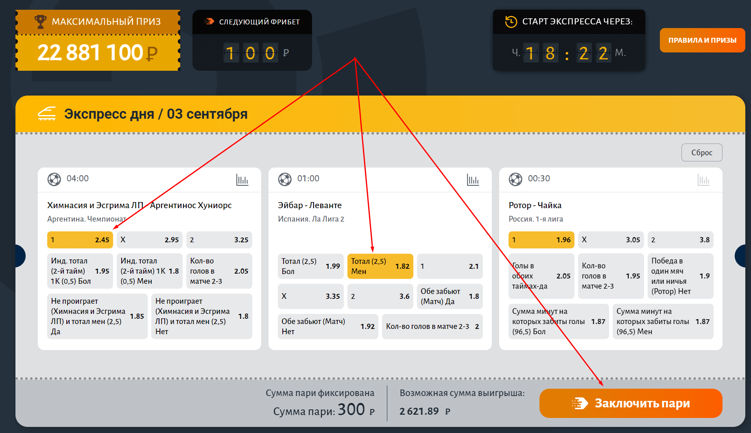Open statistics chart icon for Эйбар - Леванте
751x433 pixels.
click(473, 179)
